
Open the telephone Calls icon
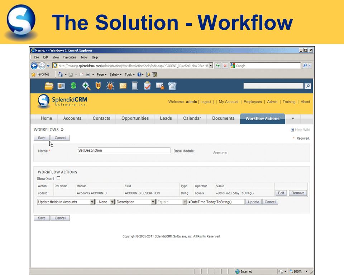coord(172,86)
